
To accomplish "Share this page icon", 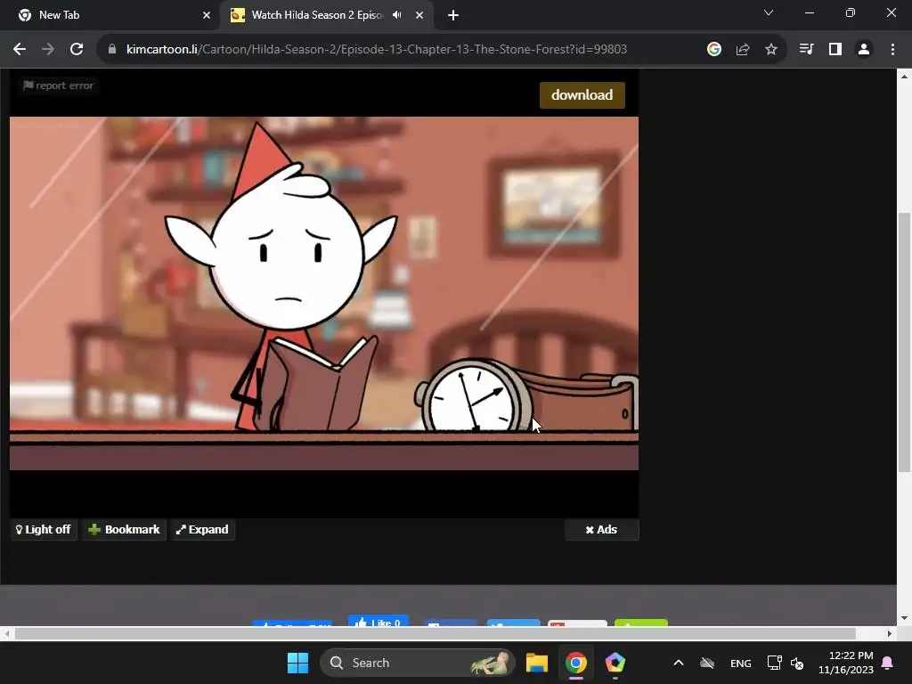I will 743,50.
